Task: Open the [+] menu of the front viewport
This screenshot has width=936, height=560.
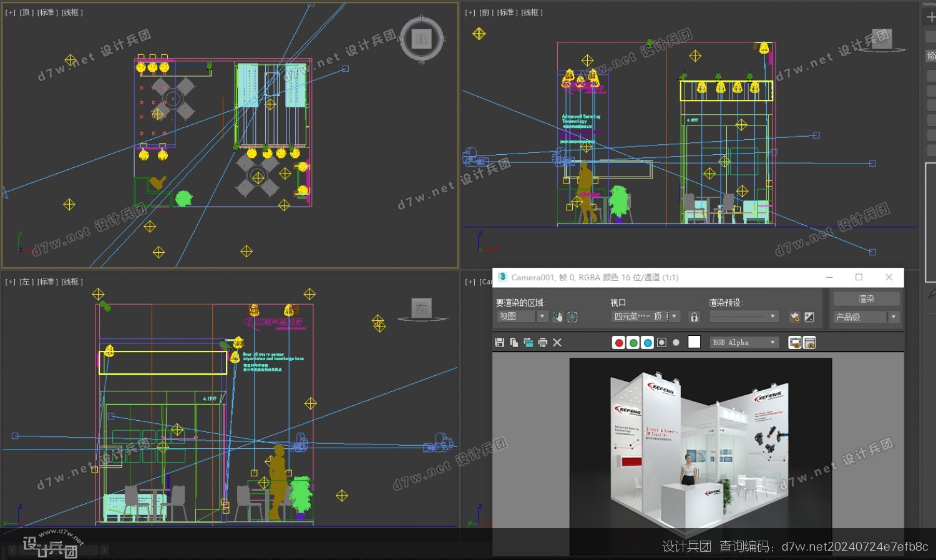Action: (470, 12)
